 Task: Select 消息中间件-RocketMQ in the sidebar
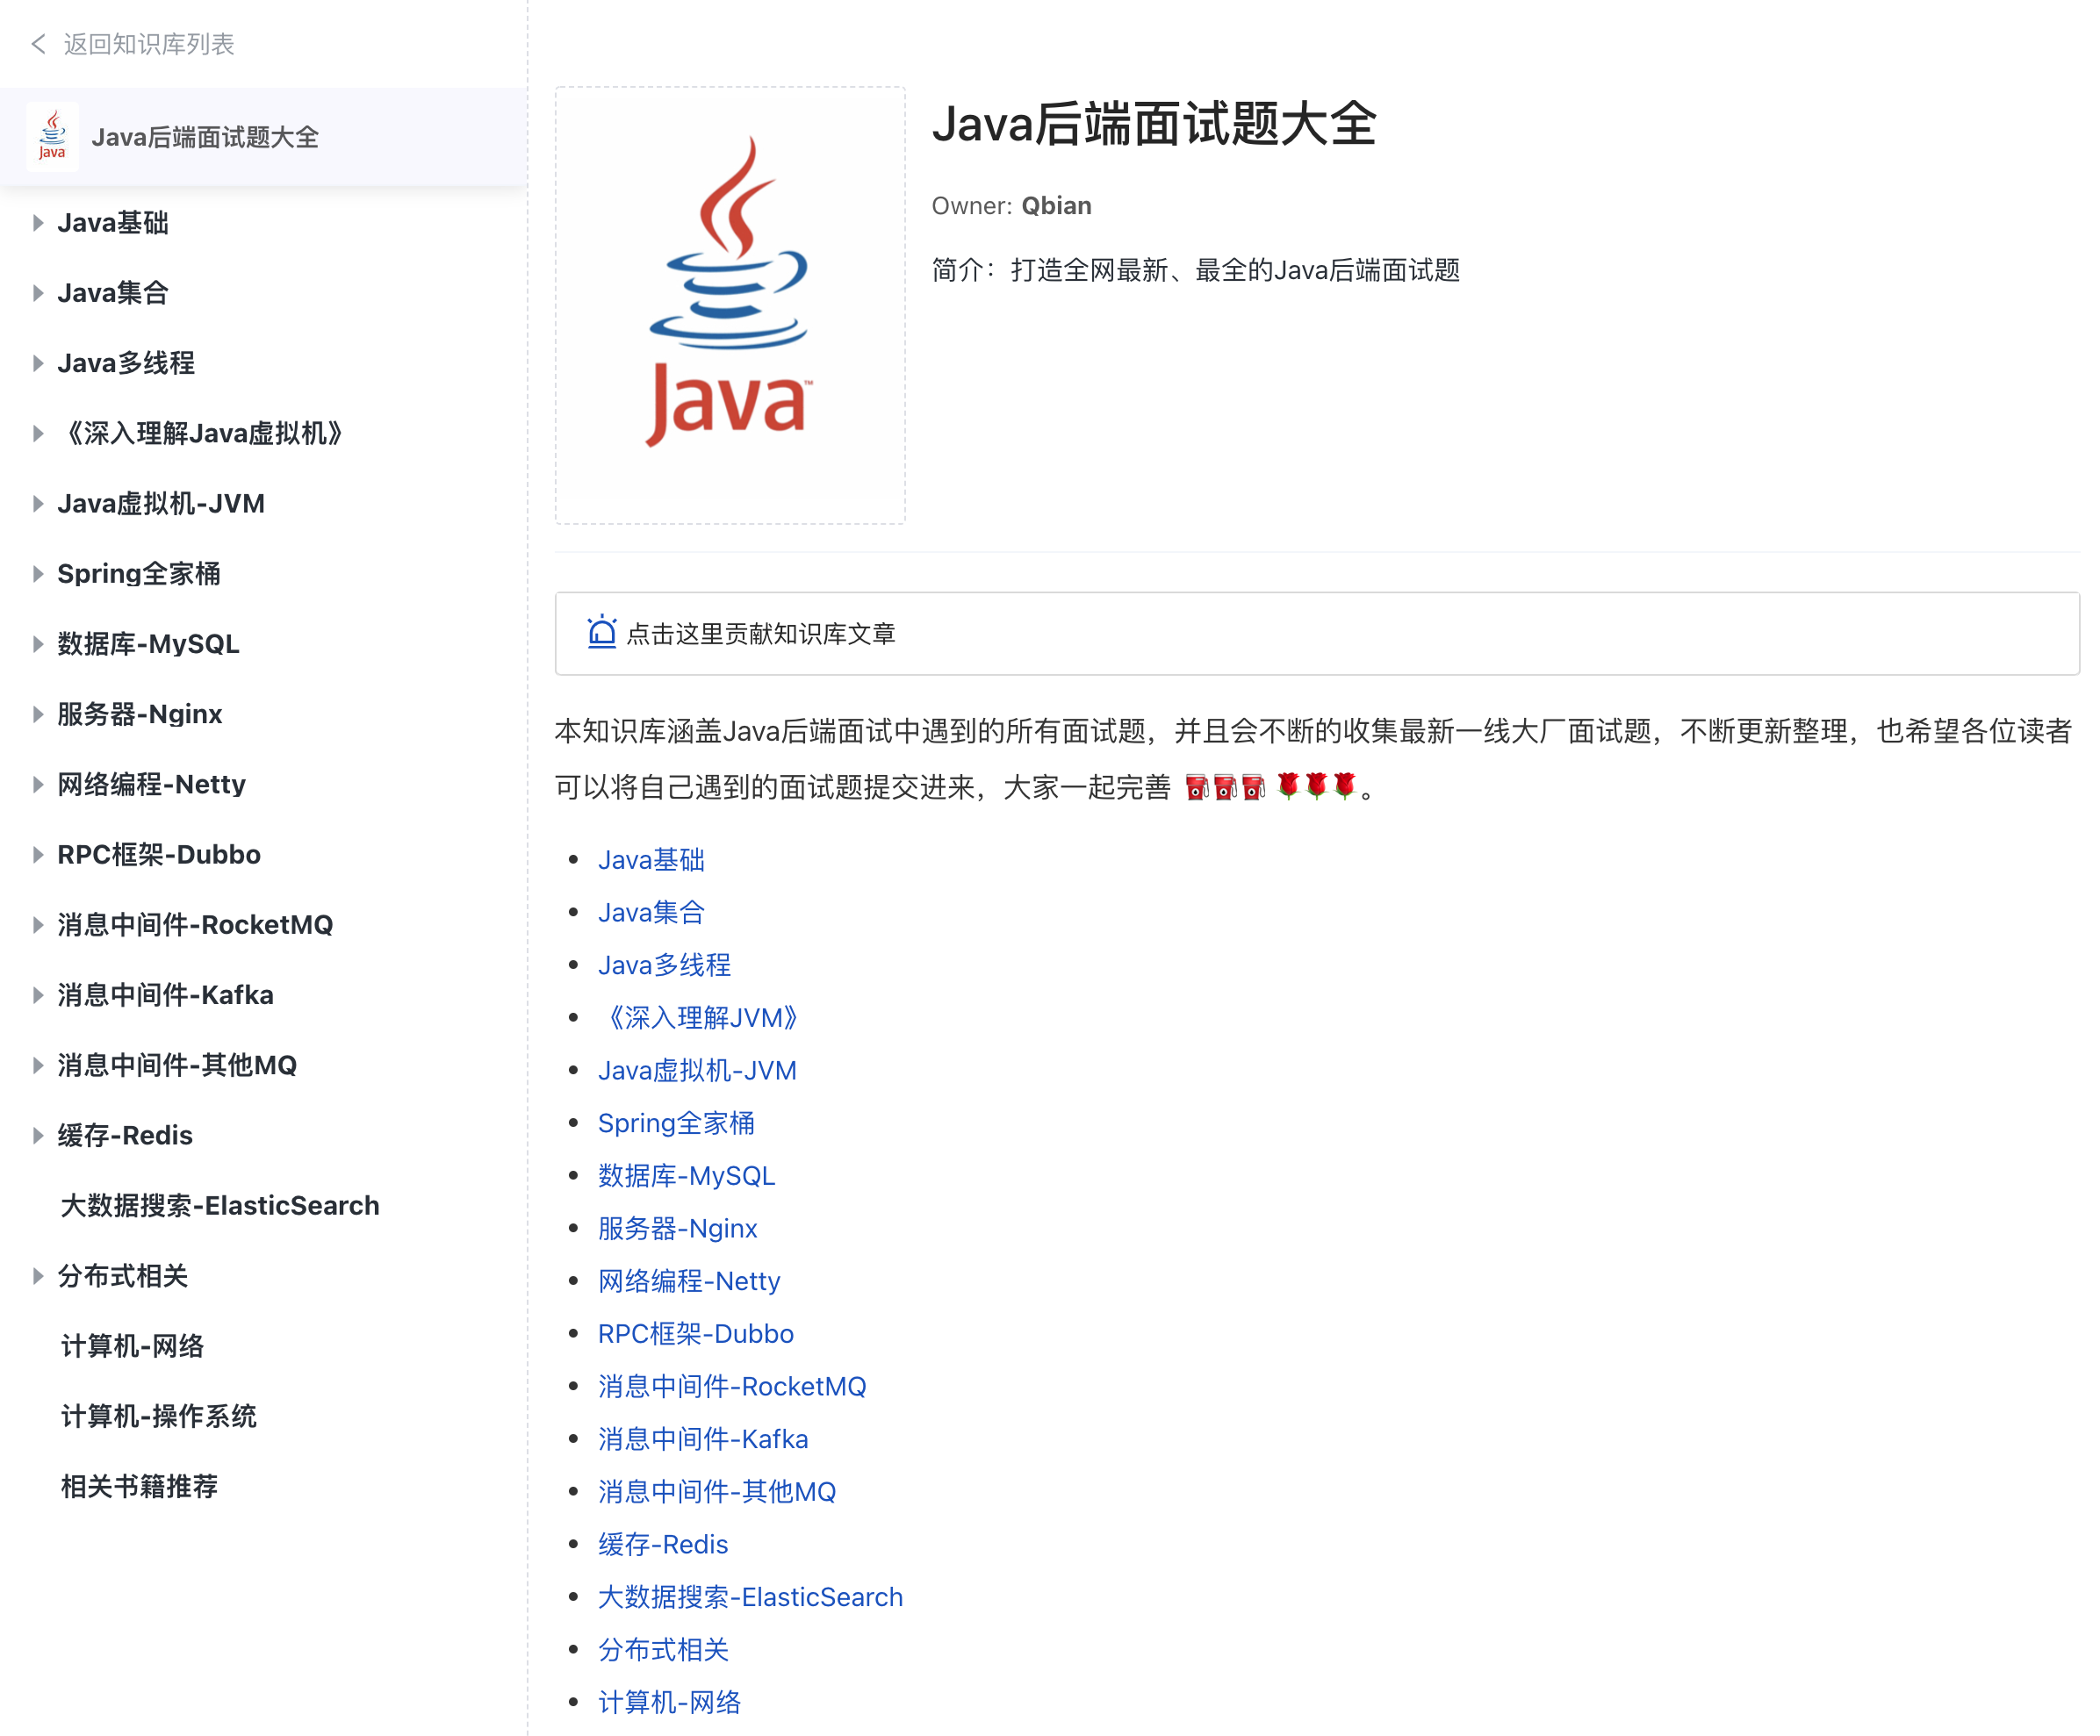195,924
